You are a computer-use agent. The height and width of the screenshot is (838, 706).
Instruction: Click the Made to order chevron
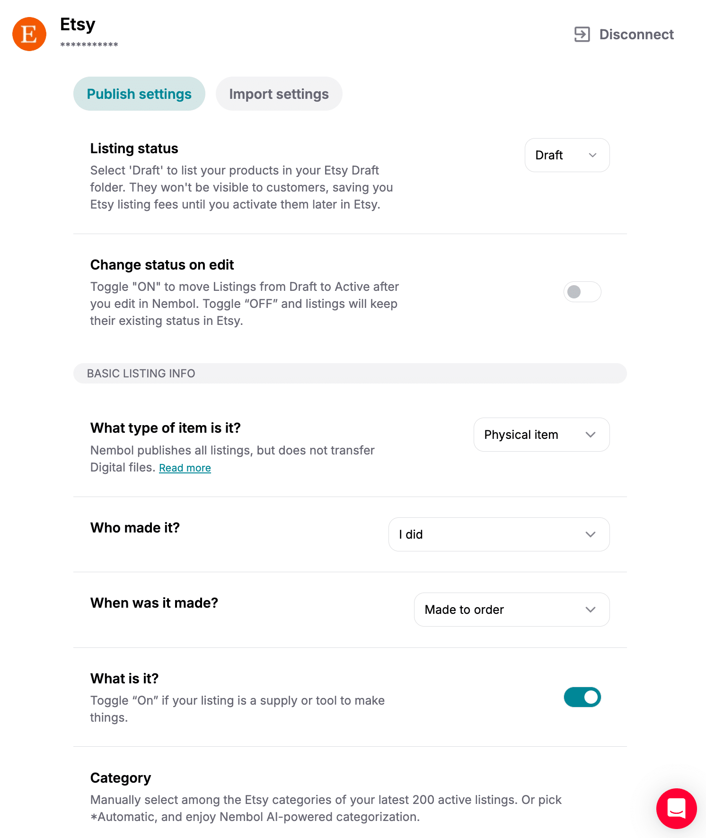590,610
